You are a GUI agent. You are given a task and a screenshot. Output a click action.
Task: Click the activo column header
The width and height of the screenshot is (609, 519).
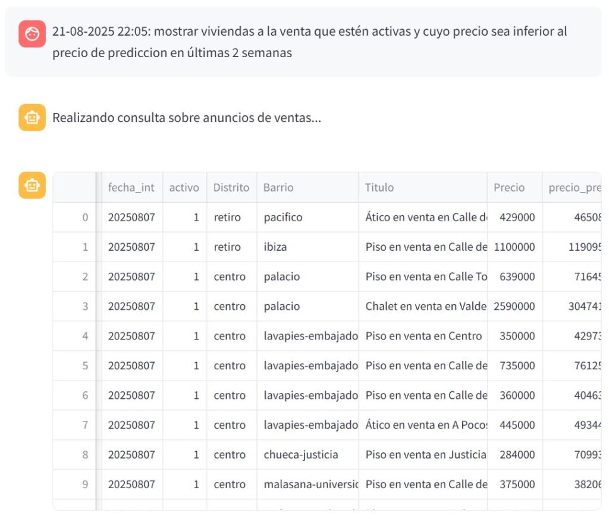point(184,187)
